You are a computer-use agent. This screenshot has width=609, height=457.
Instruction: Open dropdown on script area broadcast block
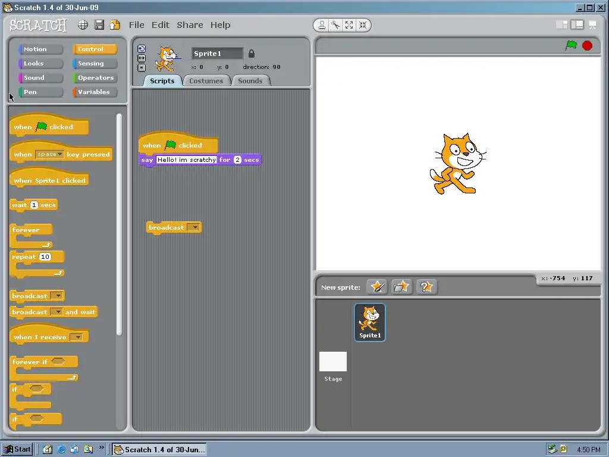(193, 227)
